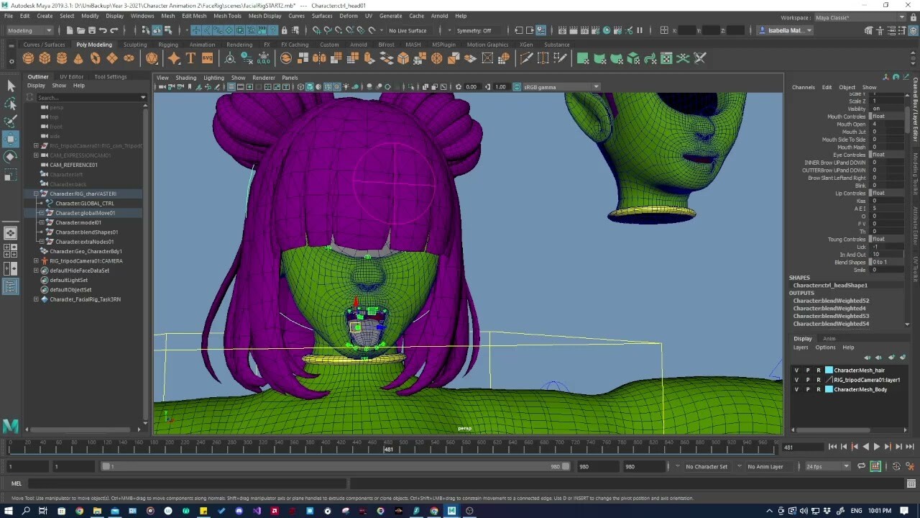Hide the Character:Mesh_hair display layer
This screenshot has width=920, height=518.
click(796, 370)
